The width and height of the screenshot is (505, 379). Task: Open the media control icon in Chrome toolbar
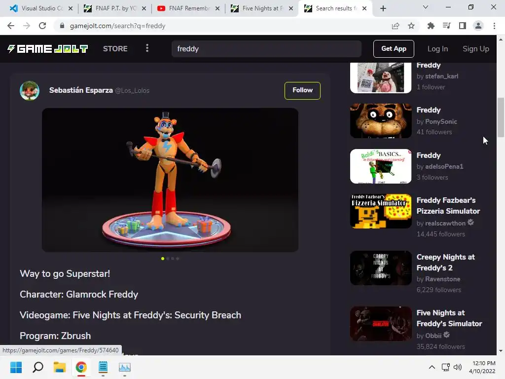[x=447, y=26]
